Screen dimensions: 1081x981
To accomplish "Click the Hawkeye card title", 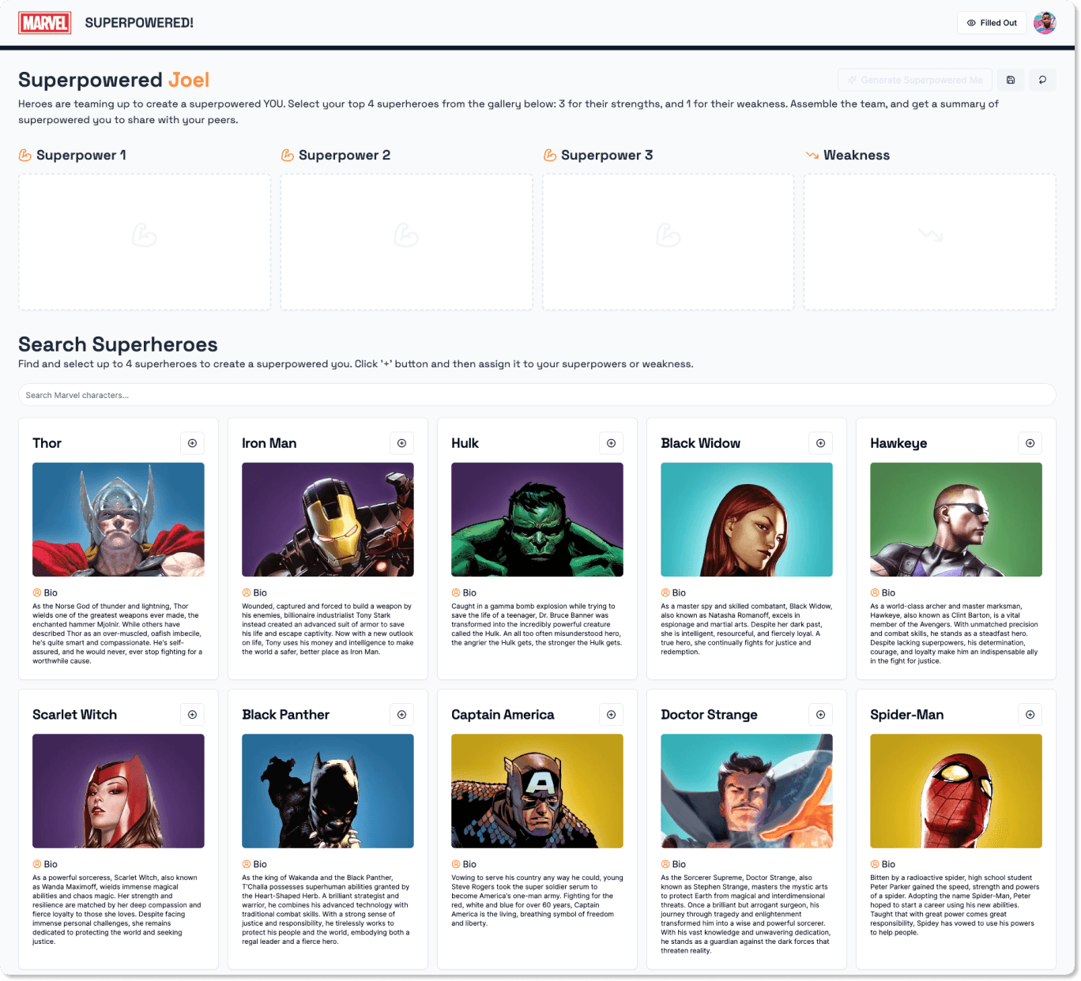I will tap(898, 444).
